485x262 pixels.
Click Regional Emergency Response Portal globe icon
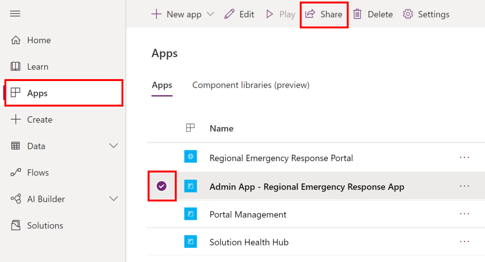[x=190, y=157]
